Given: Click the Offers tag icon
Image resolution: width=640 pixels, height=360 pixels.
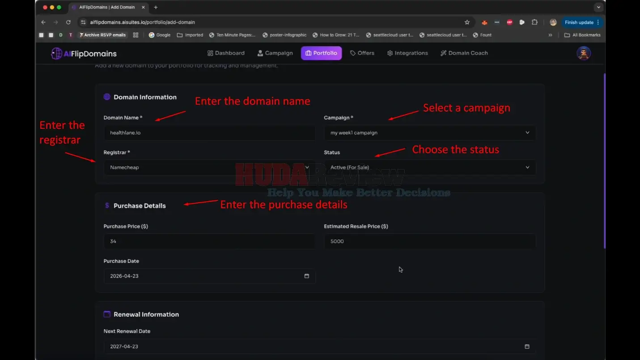Looking at the screenshot, I should 353,53.
